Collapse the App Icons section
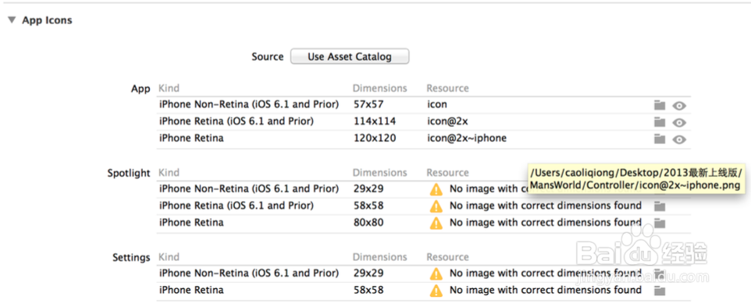This screenshot has width=751, height=303. pos(12,20)
